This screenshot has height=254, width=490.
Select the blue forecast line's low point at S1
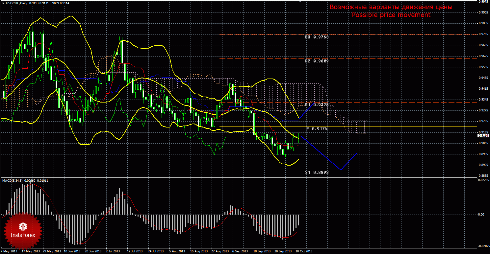pyautogui.click(x=341, y=170)
